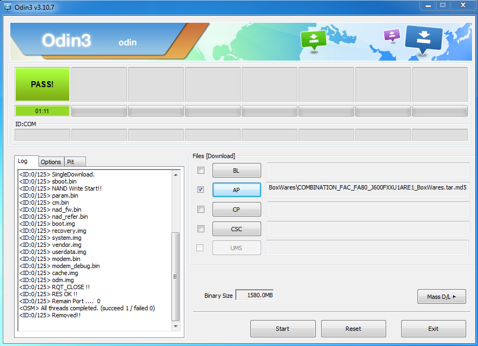Tick the BL file checkbox
Viewport: 478px width, 346px height.
pyautogui.click(x=201, y=170)
